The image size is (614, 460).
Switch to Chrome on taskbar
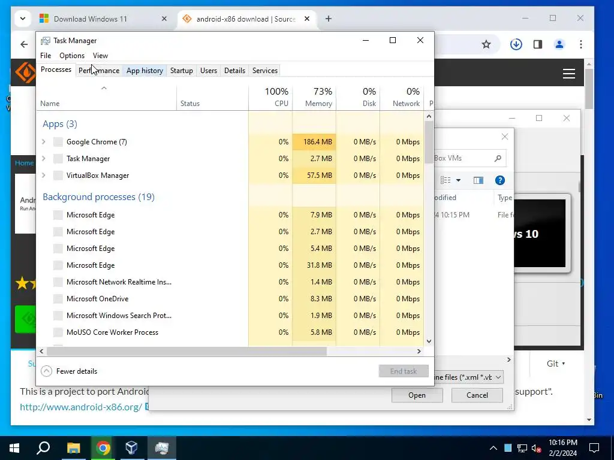point(103,447)
